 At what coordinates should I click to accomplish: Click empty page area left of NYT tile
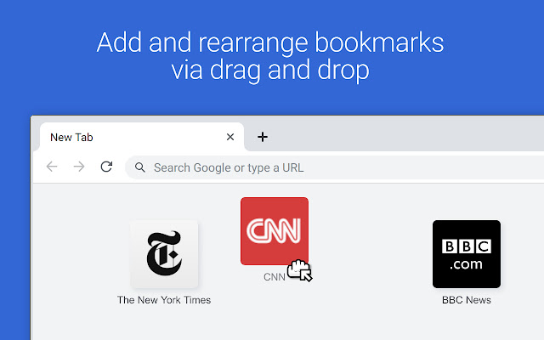point(76,255)
